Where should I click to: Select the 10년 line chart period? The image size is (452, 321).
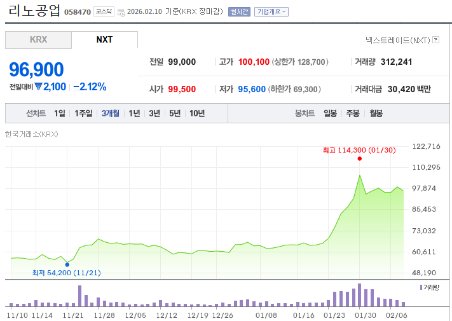(197, 113)
